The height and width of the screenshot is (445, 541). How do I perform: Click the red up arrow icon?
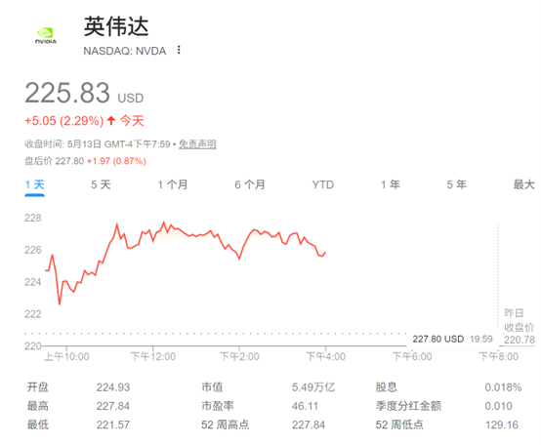[110, 121]
